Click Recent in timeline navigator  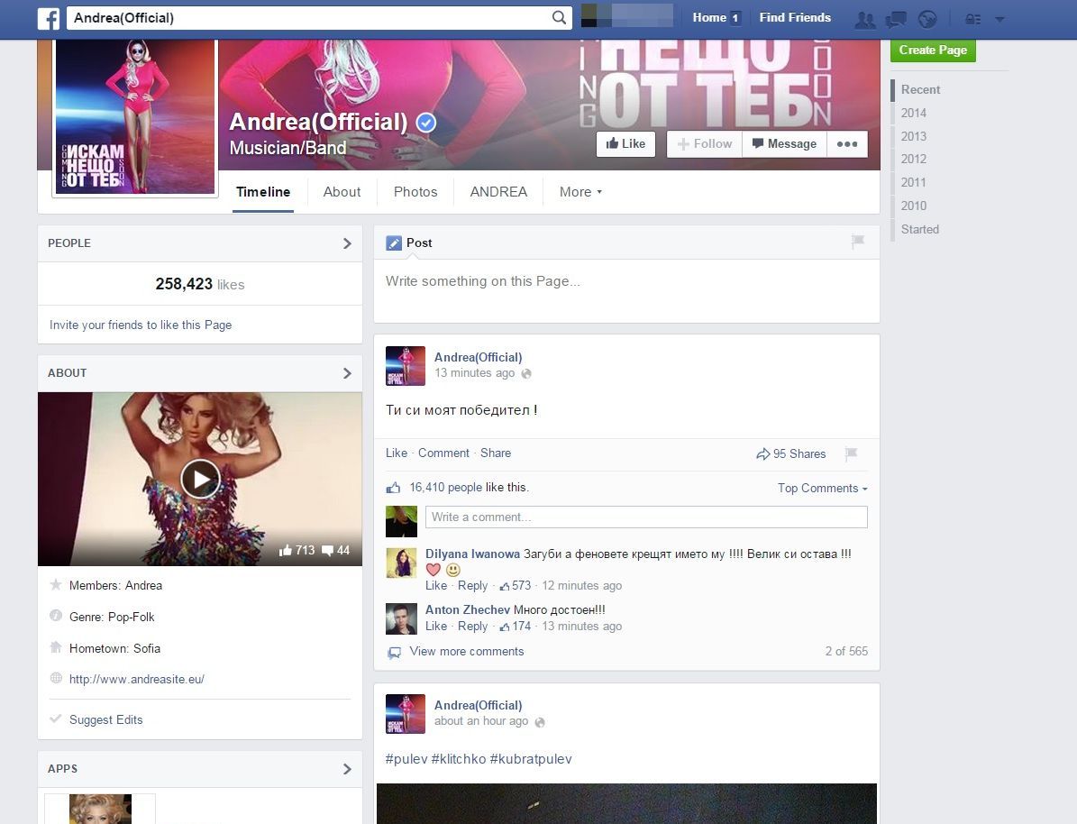(920, 89)
